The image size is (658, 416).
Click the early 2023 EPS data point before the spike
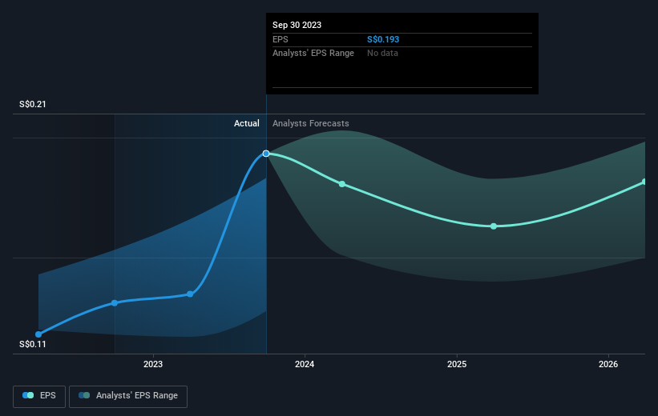pyautogui.click(x=190, y=294)
